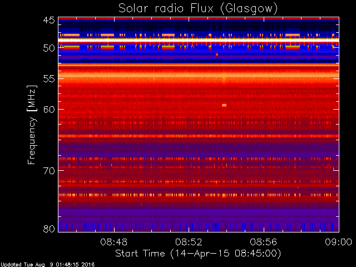Click the 08:56 time axis label
356x267 pixels.
264,242
